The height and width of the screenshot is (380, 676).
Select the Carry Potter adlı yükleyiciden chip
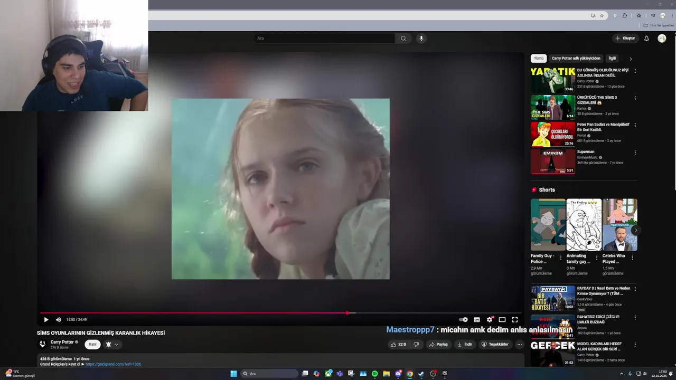pyautogui.click(x=576, y=58)
